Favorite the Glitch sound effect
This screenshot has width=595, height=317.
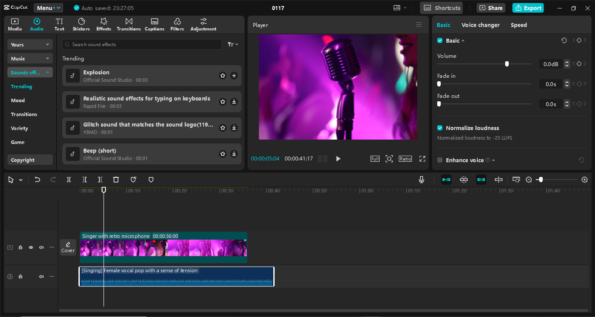point(223,128)
